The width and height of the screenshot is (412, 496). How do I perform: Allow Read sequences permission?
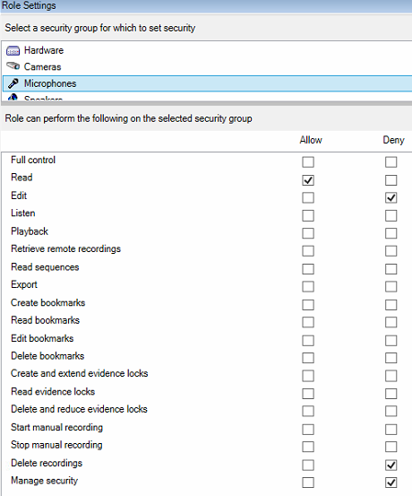[308, 269]
